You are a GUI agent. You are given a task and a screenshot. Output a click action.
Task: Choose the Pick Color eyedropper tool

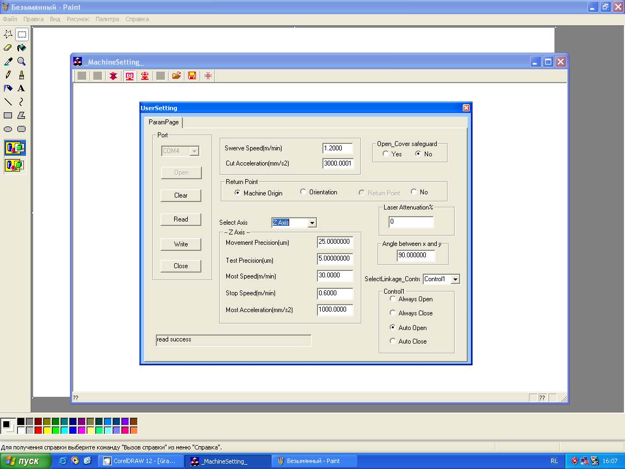(8, 61)
